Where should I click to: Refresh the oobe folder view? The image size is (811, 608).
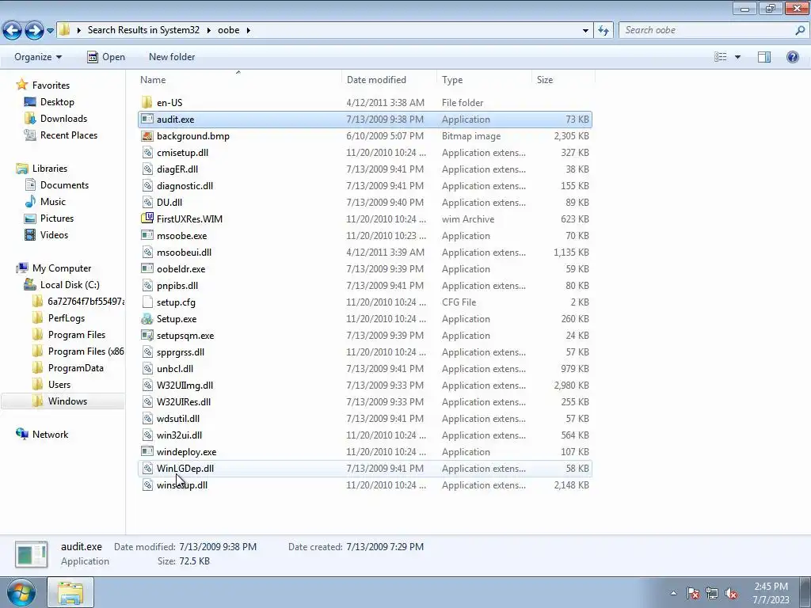[603, 31]
